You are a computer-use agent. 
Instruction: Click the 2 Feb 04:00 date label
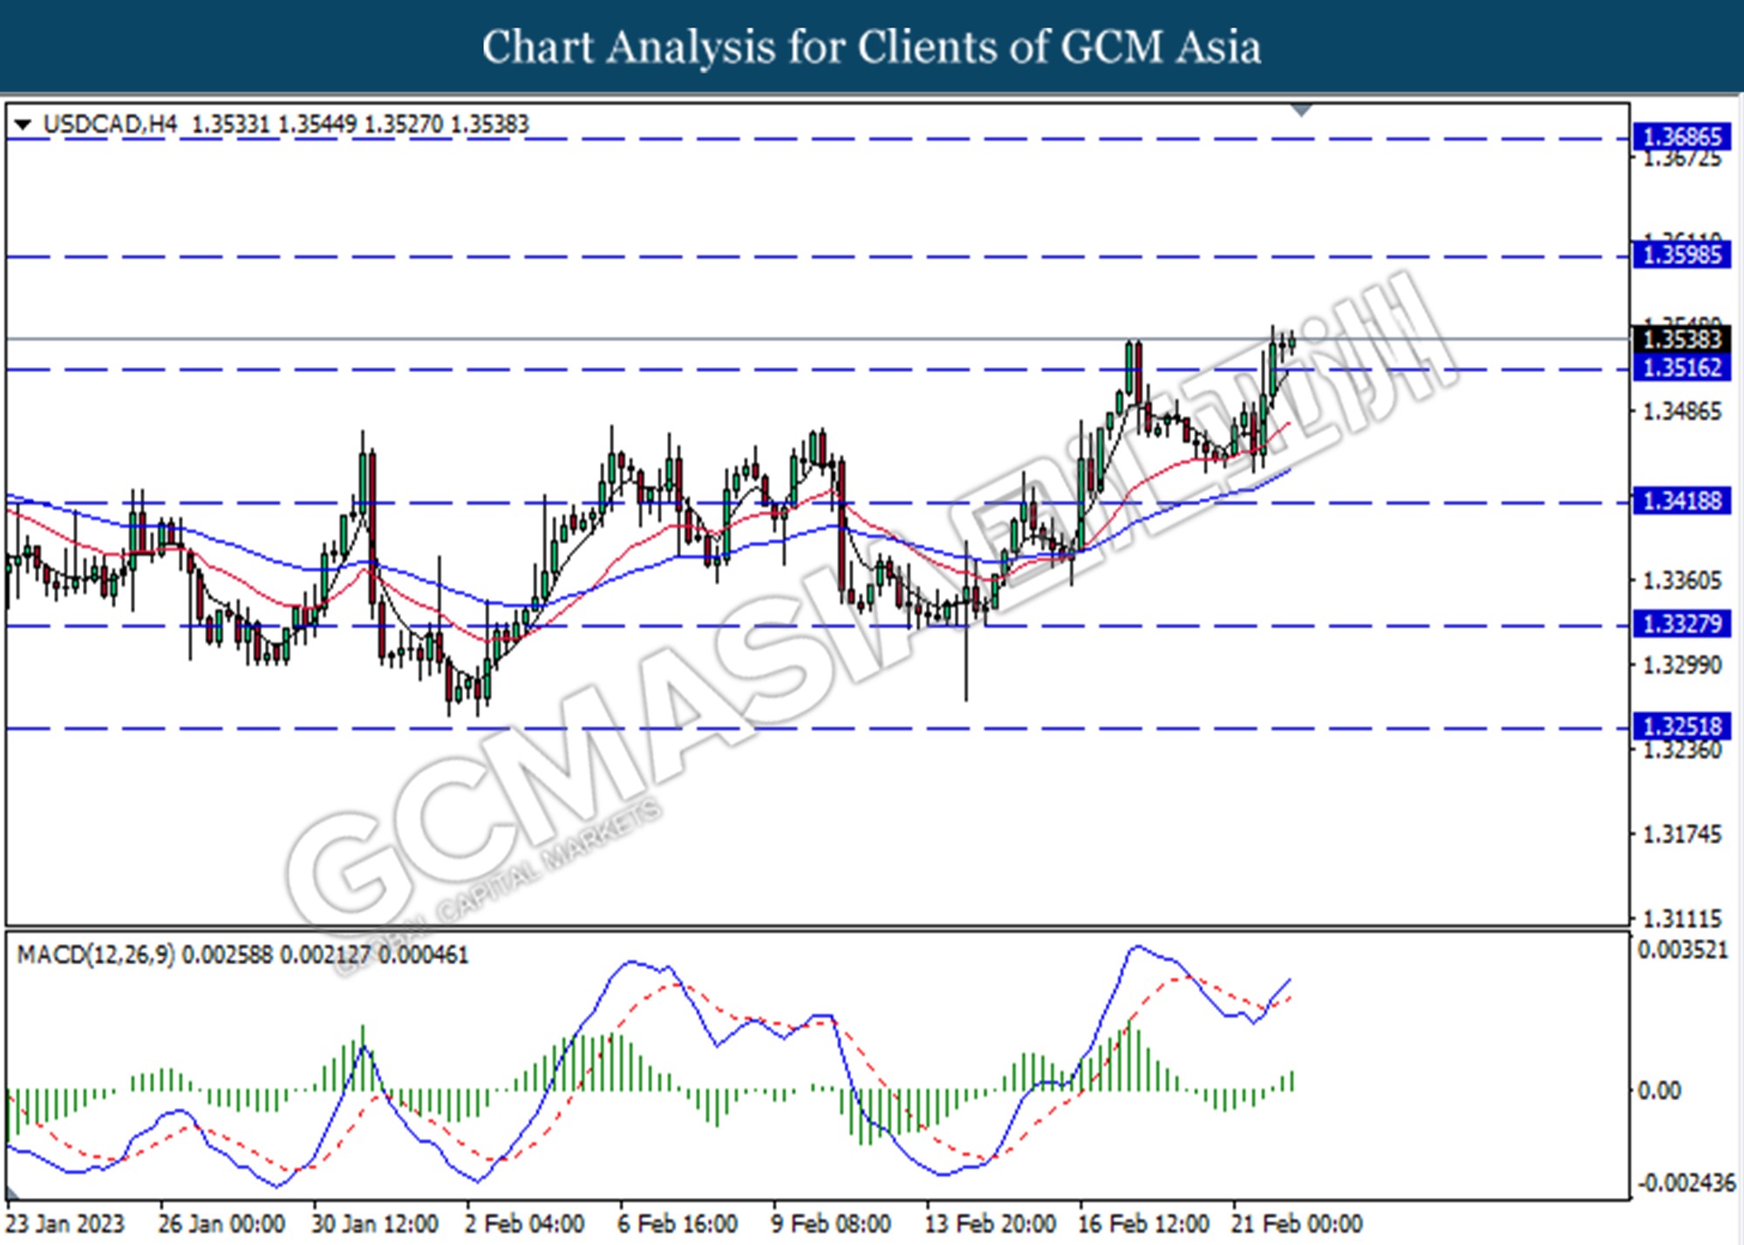(x=524, y=1224)
